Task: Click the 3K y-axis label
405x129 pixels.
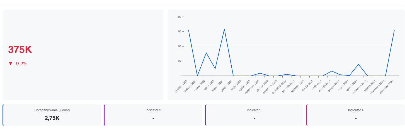Action: coord(179,32)
